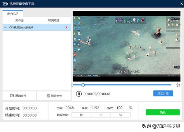Screen dimensions: 184x132
Task: Close the 迅捷屏幕录像工具 window
Action: 182,4
